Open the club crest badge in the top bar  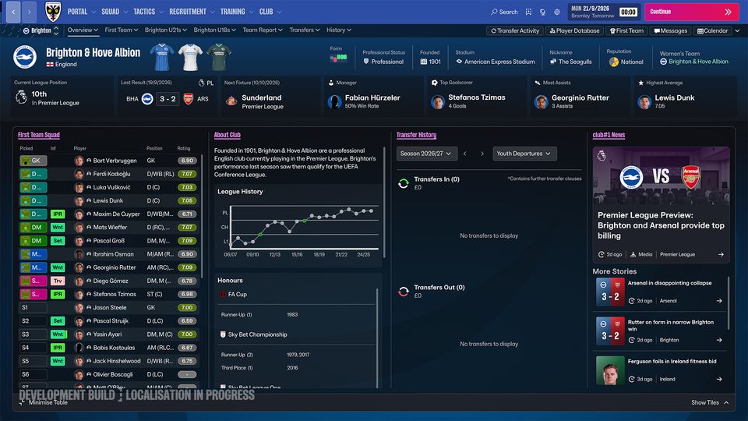click(53, 12)
